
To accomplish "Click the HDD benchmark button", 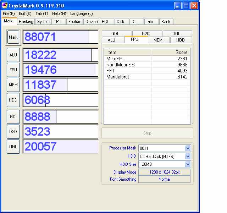I will [x=13, y=100].
